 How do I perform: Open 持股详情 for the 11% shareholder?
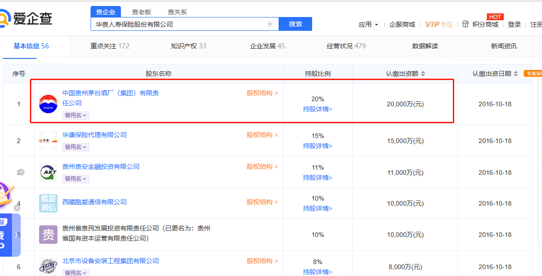tap(318, 178)
